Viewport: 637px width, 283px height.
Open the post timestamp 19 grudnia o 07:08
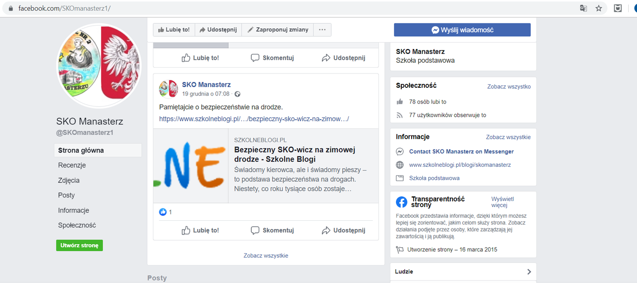click(206, 94)
